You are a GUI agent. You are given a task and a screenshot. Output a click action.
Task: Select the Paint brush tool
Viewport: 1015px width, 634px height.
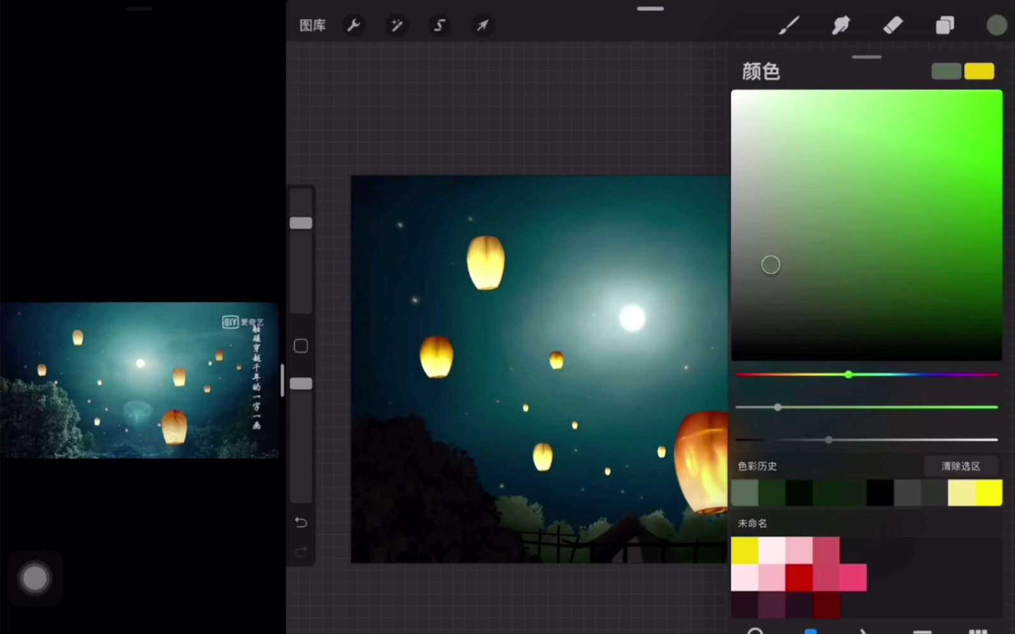[789, 25]
